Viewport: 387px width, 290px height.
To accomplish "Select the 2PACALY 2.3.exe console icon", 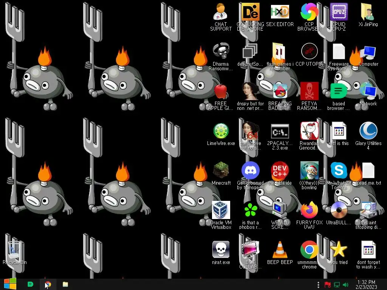I will point(280,131).
